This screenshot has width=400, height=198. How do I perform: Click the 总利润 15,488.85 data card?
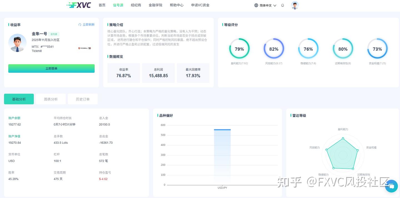[x=158, y=73]
